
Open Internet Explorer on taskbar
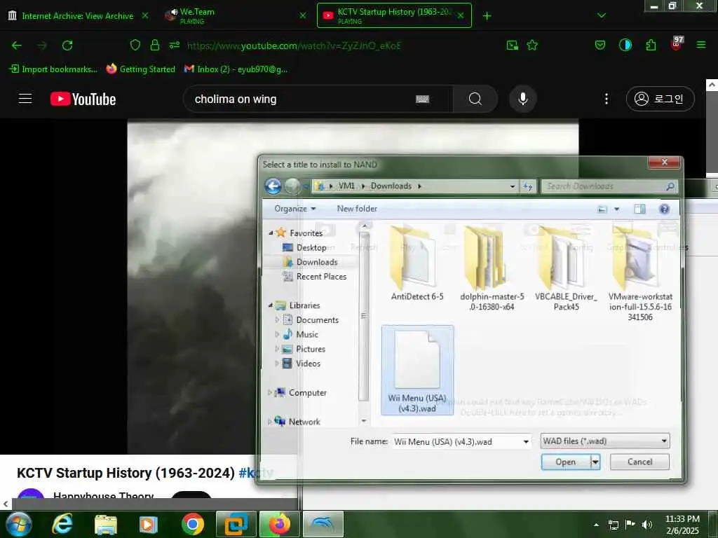pyautogui.click(x=62, y=524)
